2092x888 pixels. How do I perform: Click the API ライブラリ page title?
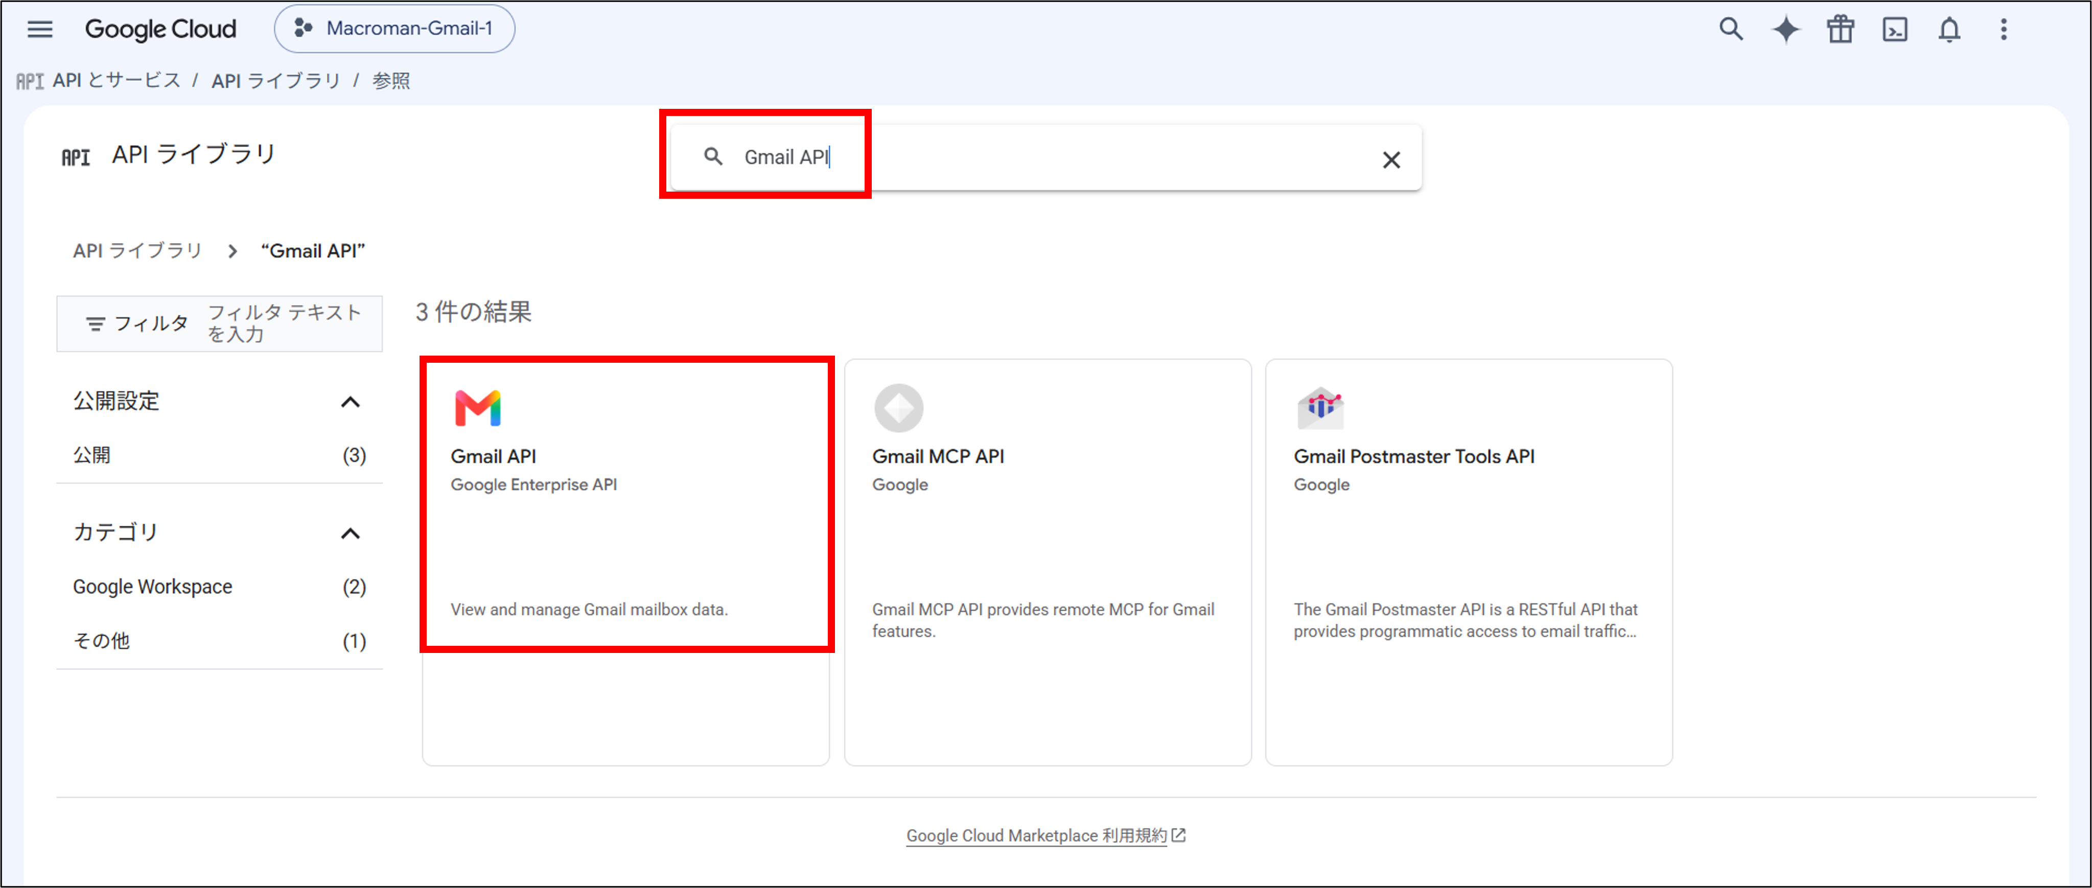[x=194, y=154]
